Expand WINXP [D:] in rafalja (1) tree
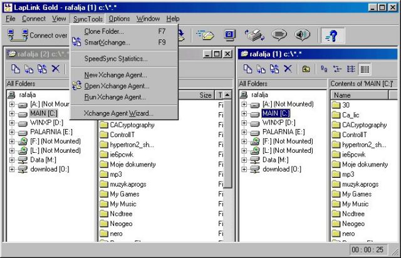The height and width of the screenshot is (258, 401). [244, 123]
